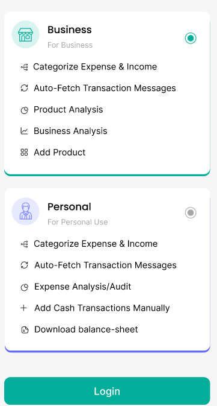Click the Download balance-sheet text
The height and width of the screenshot is (406, 217).
coord(86,329)
